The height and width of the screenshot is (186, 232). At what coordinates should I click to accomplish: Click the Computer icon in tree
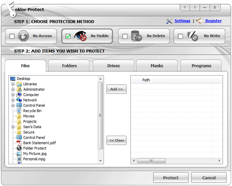pos(19,95)
